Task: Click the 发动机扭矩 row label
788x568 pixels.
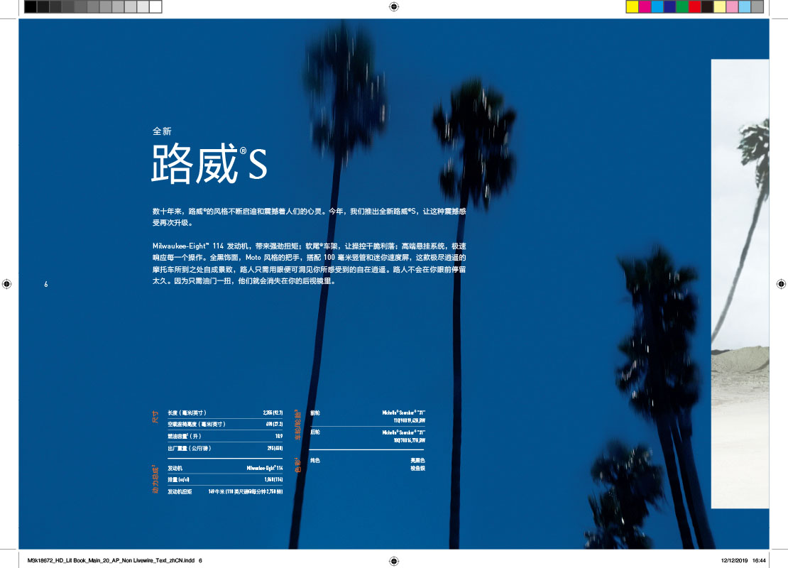Action: (x=180, y=491)
